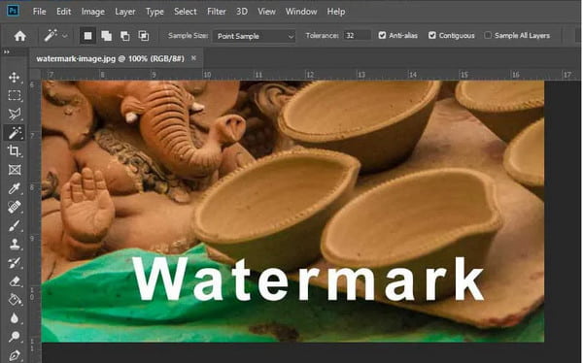Click the horizontal ruler at mark 12
The height and width of the screenshot is (363, 583).
(x=310, y=75)
